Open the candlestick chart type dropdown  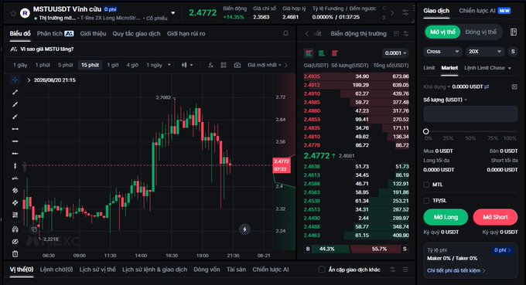pyautogui.click(x=187, y=65)
